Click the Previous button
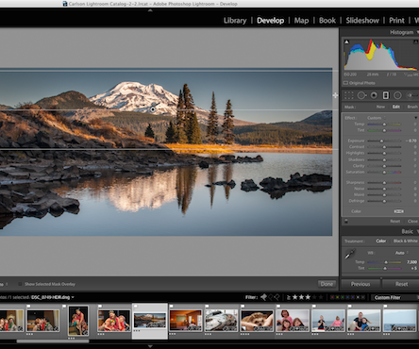This screenshot has height=349, width=419. click(360, 284)
